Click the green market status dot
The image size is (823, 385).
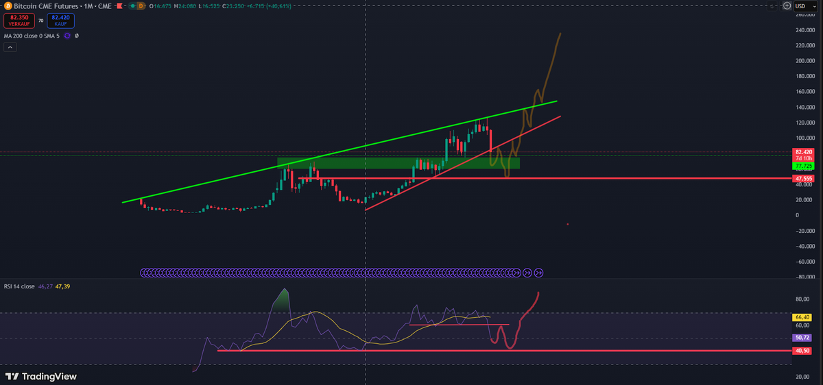132,5
